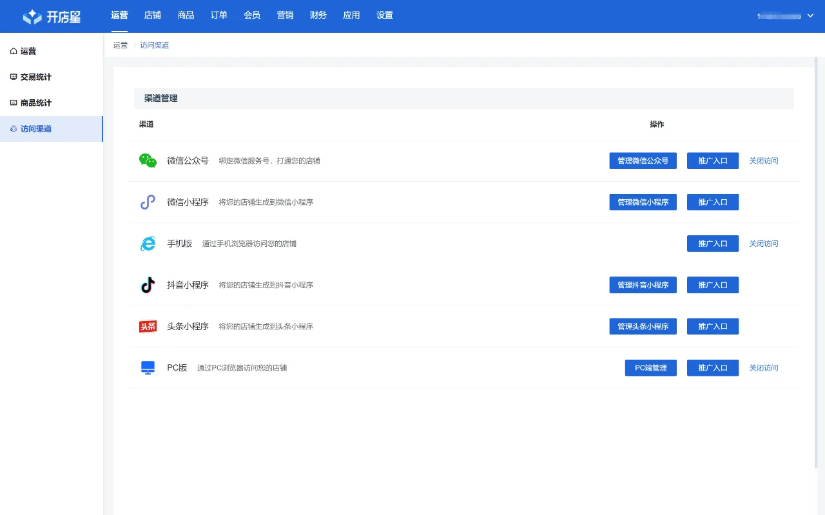The height and width of the screenshot is (515, 825).
Task: Open the 营销 top navigation tab
Action: 286,15
